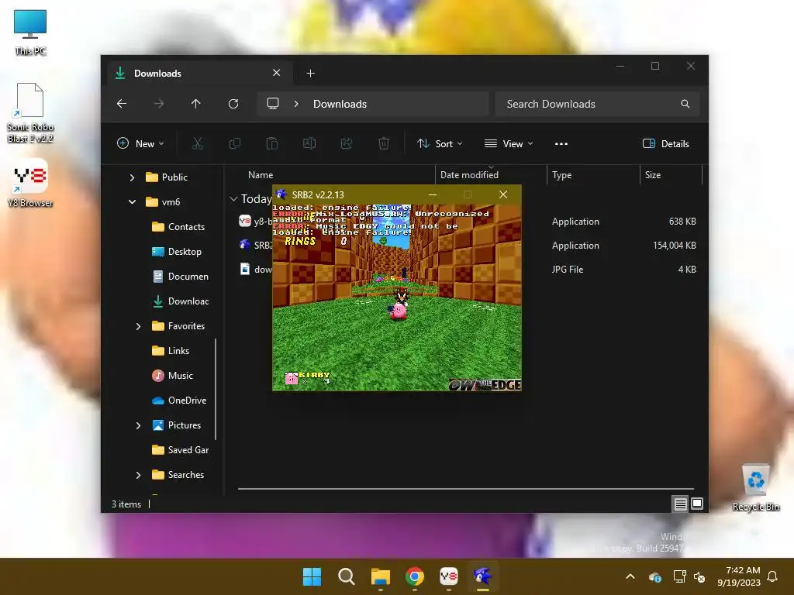Select Saved Games in navigation pane
The image size is (794, 595).
tap(180, 450)
